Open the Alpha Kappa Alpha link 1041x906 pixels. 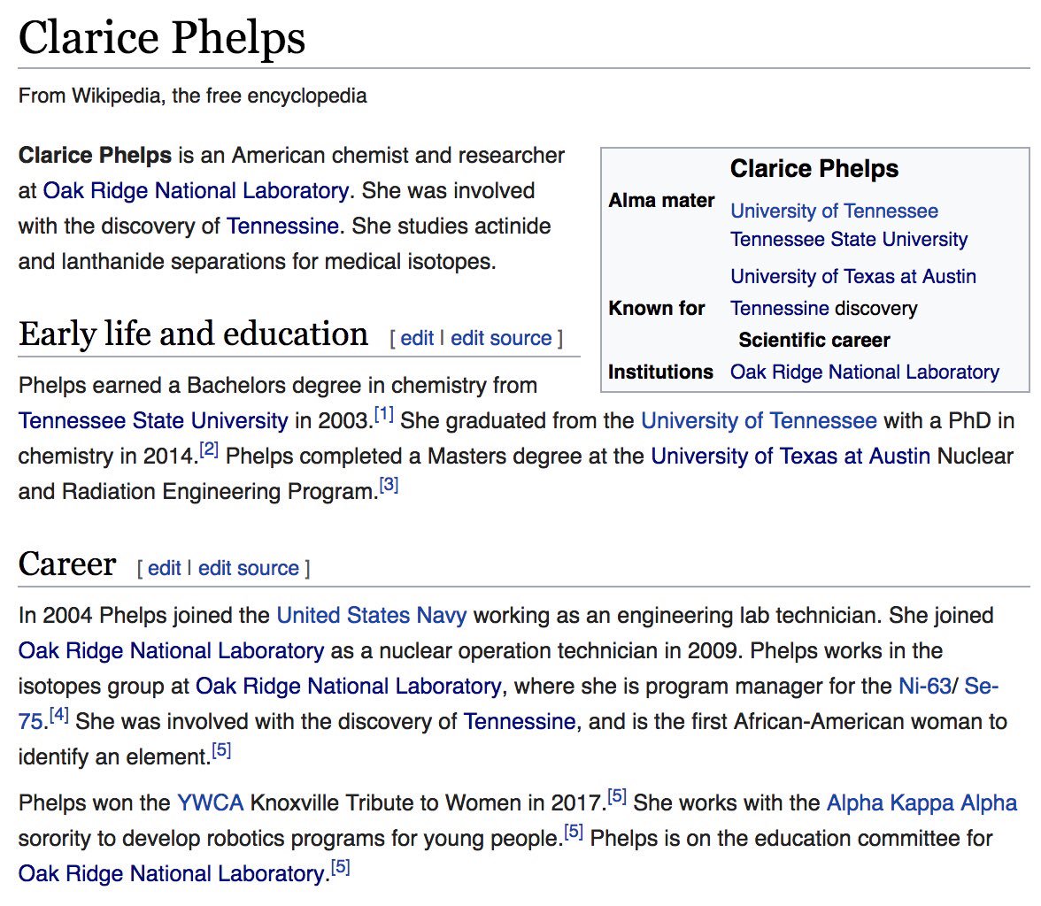point(921,803)
